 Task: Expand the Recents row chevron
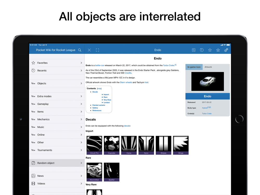coord(81,70)
